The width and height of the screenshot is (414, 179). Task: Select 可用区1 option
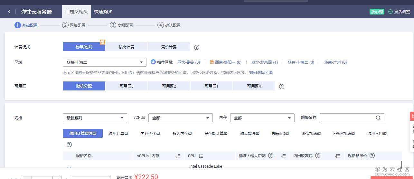pyautogui.click(x=212, y=86)
